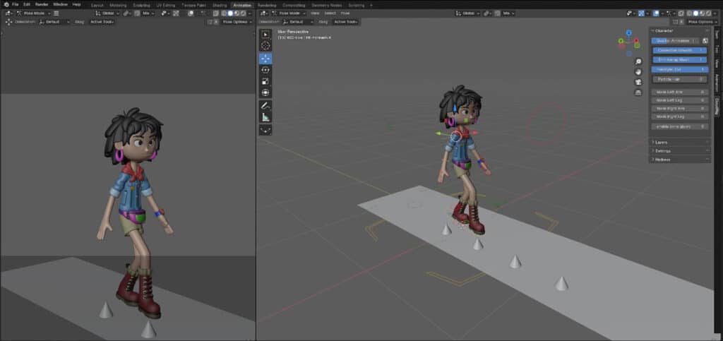Viewport: 723px width, 341px height.
Task: Select wireframe shading in right viewport
Action: coord(690,13)
